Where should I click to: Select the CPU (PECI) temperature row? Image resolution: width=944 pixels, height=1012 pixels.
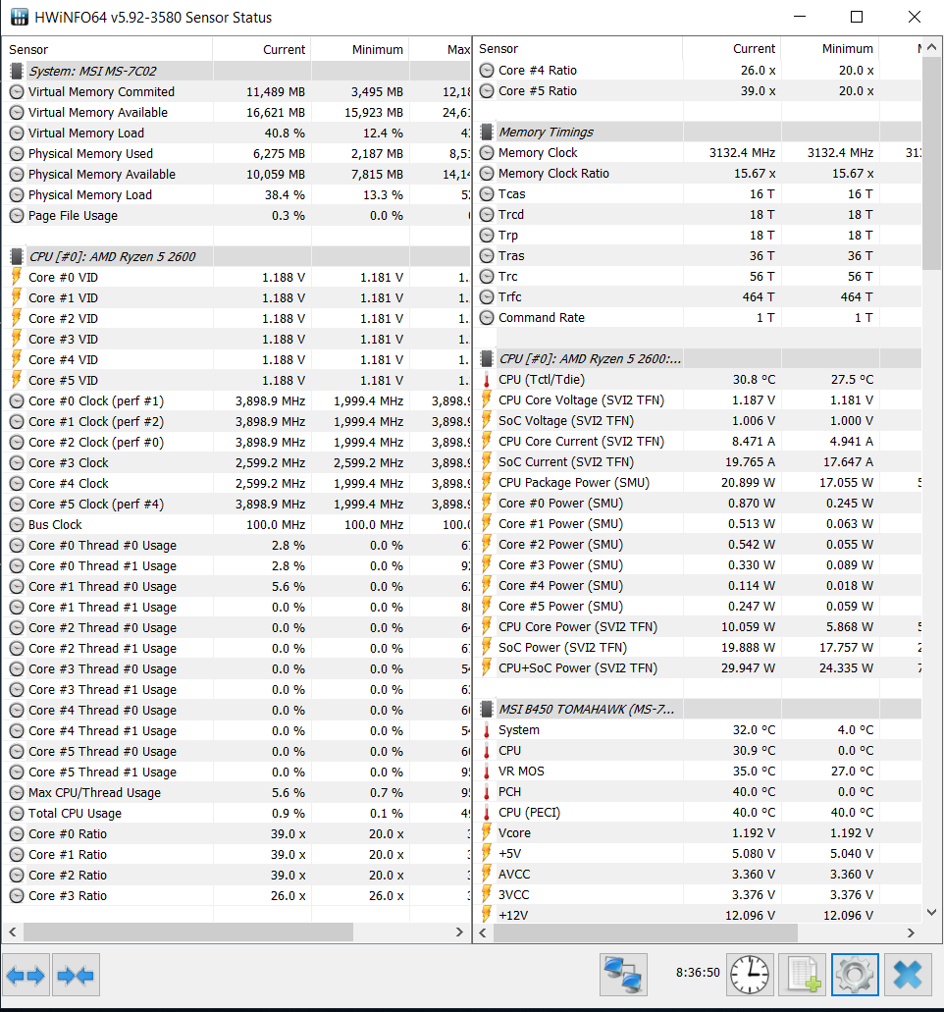click(698, 812)
